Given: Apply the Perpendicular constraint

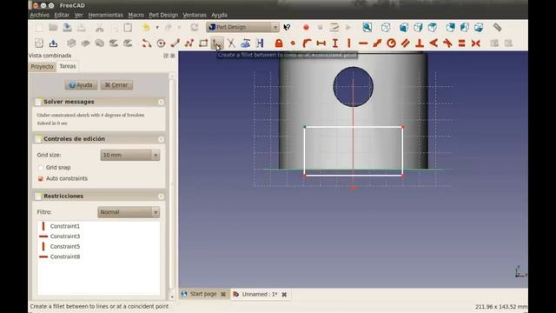Looking at the screenshot, I should [x=420, y=43].
